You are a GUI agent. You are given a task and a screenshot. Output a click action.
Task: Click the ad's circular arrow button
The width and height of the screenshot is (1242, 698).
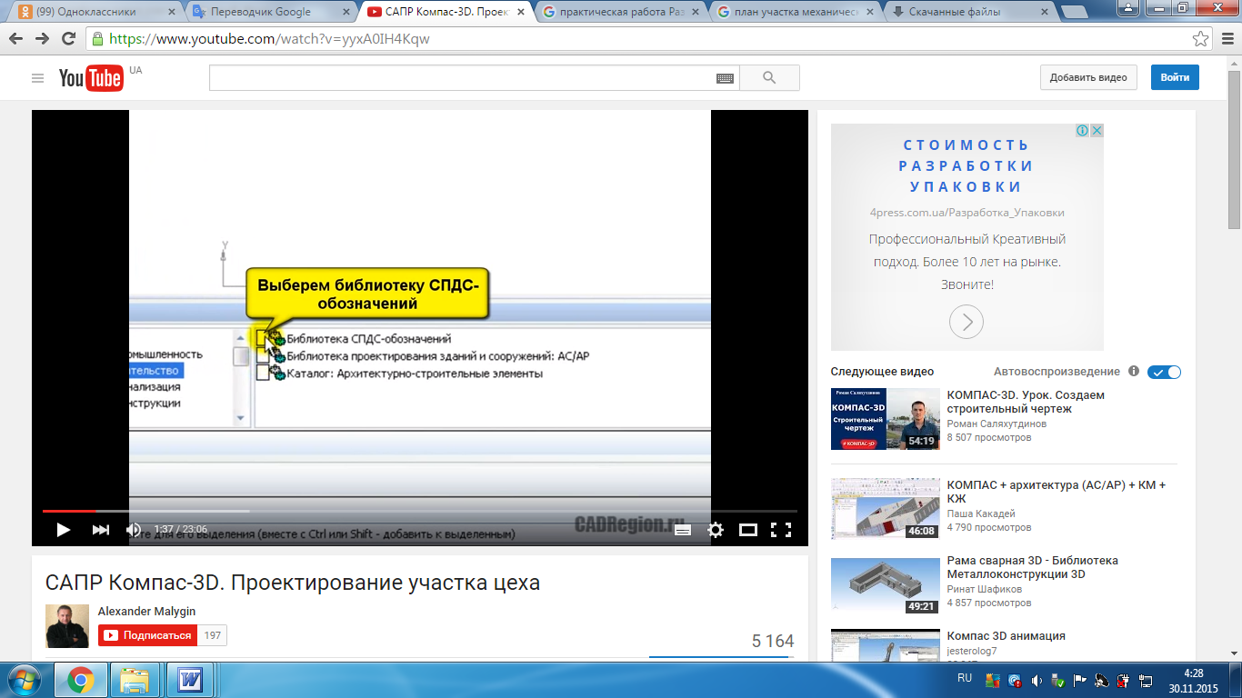pos(967,322)
